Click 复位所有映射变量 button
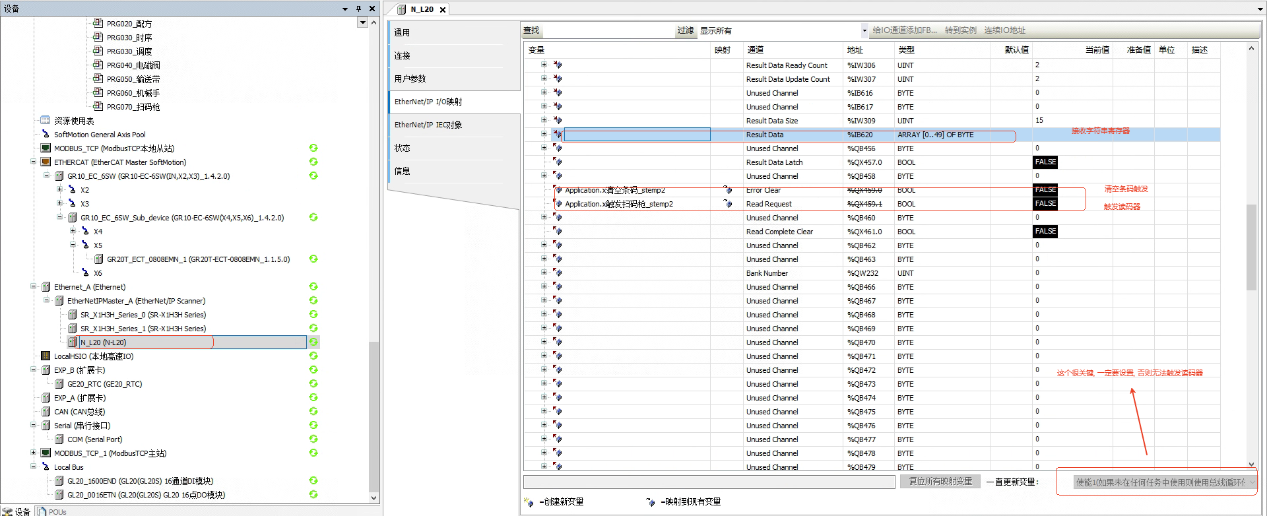The image size is (1267, 516). click(940, 482)
